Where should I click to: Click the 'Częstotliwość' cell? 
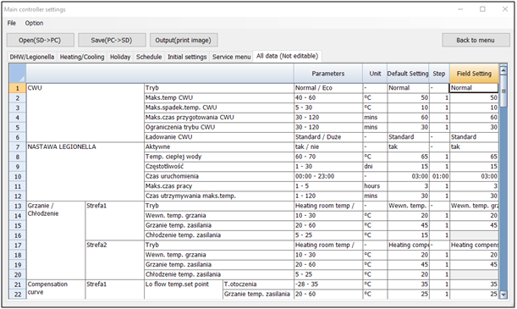219,167
